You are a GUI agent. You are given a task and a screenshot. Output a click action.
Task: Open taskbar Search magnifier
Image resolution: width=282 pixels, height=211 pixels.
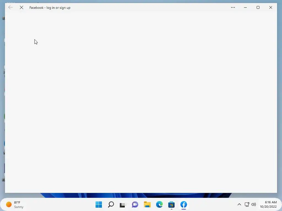click(x=111, y=204)
